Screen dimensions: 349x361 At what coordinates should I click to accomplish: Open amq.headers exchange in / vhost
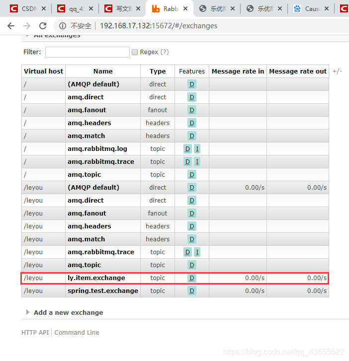(x=89, y=123)
